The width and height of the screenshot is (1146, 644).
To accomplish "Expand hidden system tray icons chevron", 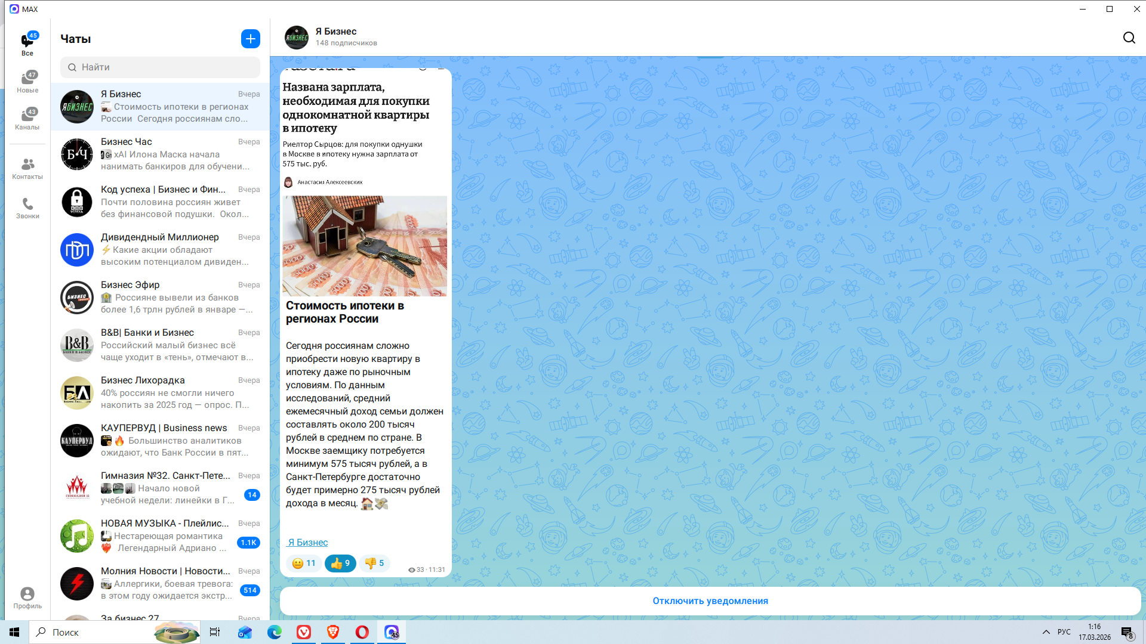I will coord(1046,632).
